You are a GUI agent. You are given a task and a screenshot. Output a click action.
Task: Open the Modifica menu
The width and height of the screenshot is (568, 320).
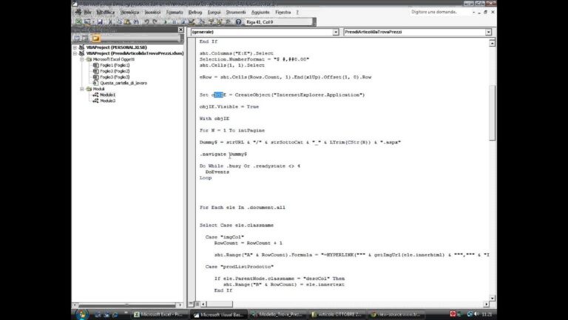coord(106,13)
